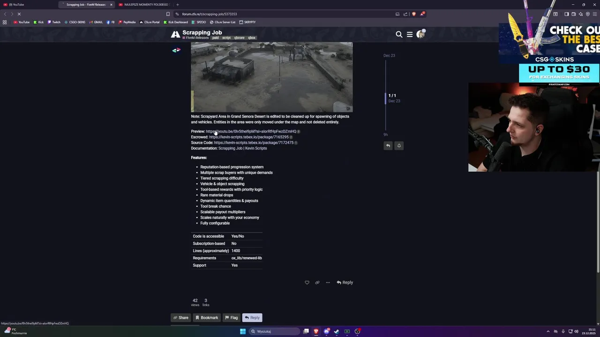Viewport: 600px width, 337px height.
Task: Click the timeline back arrow button
Action: (388, 146)
